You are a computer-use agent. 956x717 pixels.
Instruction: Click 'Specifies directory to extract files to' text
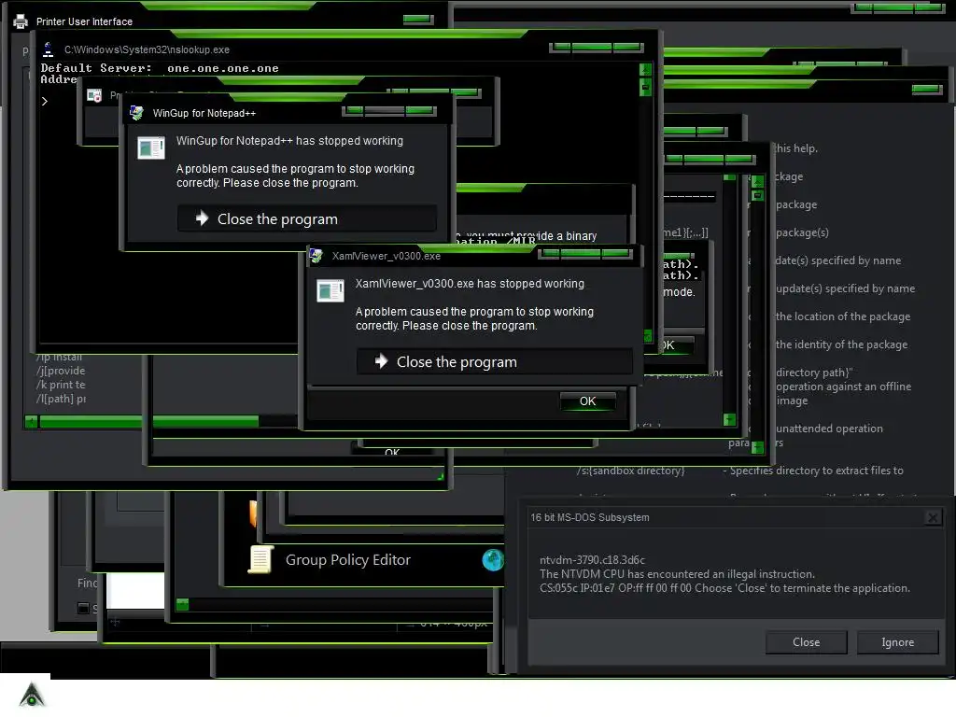pos(816,471)
